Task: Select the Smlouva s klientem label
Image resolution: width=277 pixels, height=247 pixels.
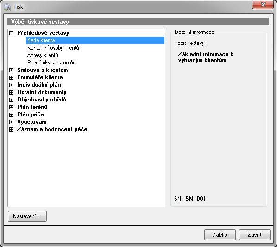Action: tap(43, 70)
